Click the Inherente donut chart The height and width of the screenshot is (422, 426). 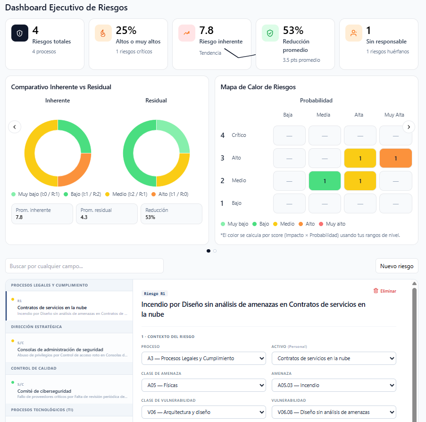click(58, 153)
